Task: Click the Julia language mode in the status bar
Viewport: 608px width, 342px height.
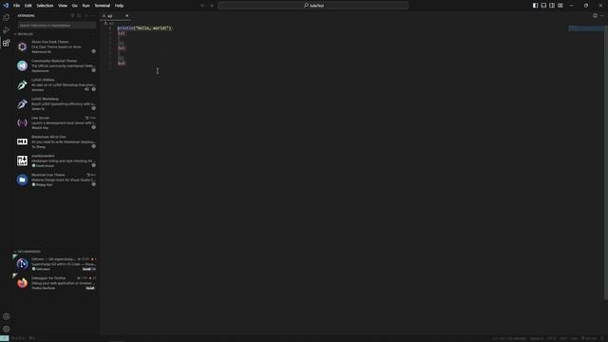Action: click(574, 338)
